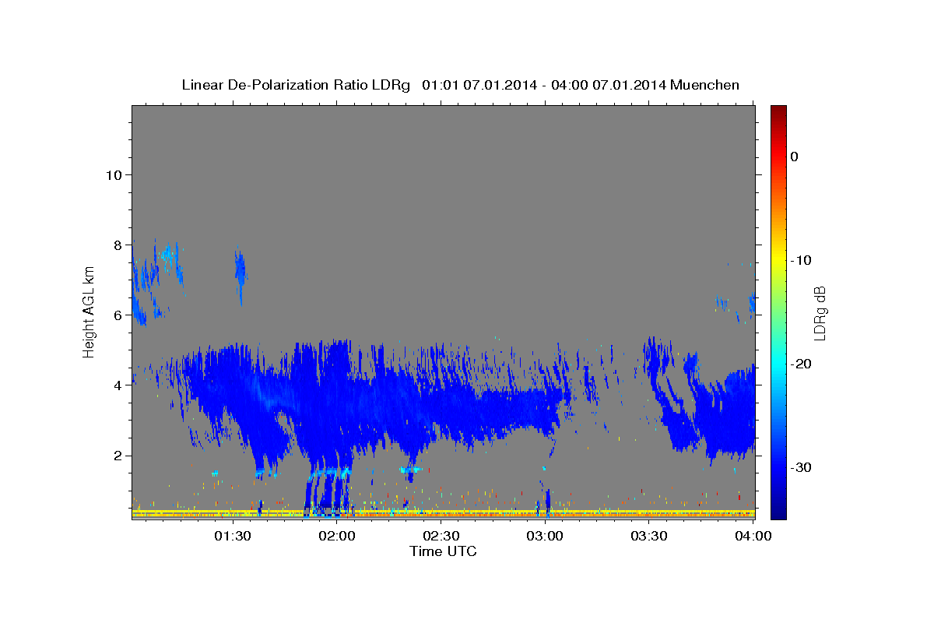The height and width of the screenshot is (623, 934).
Task: Click the colorbar value -10 label
Action: pos(800,260)
